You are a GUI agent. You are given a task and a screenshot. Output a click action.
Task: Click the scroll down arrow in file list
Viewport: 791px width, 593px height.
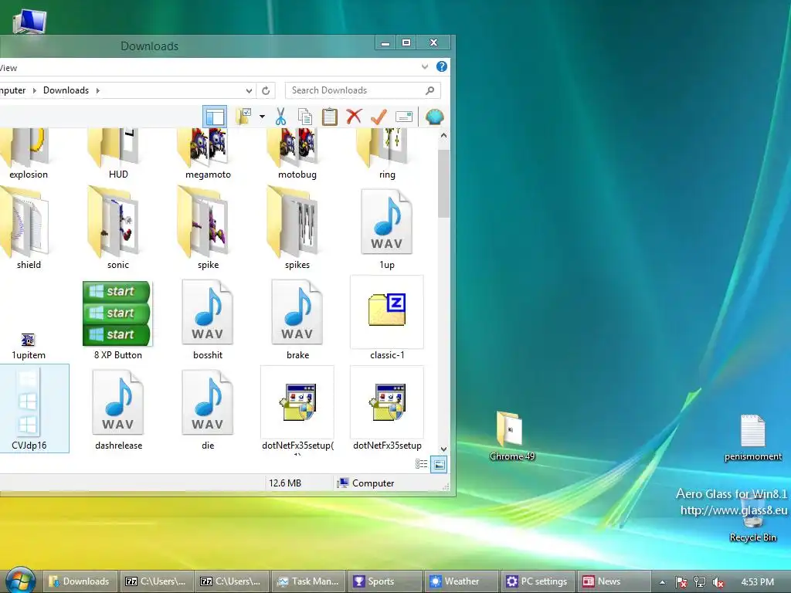(443, 449)
